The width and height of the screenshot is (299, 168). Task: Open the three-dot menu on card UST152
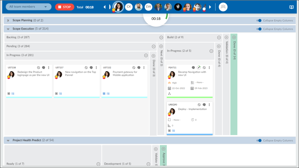tap(143, 67)
